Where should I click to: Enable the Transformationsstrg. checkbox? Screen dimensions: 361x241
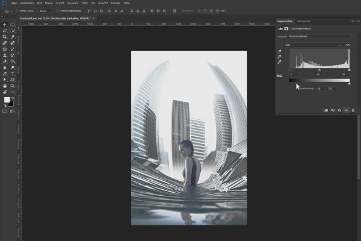pyautogui.click(x=57, y=11)
